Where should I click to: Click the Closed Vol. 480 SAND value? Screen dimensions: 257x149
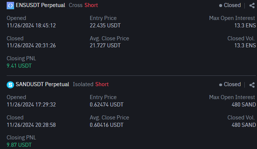pyautogui.click(x=244, y=125)
